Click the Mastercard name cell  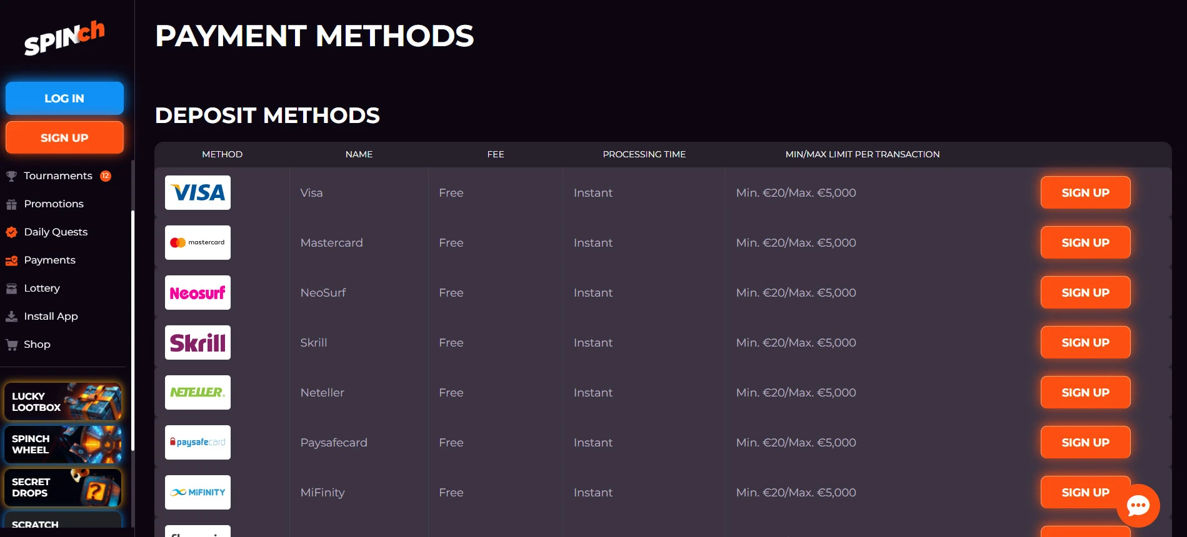331,243
